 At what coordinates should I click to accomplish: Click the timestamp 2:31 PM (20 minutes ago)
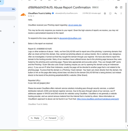92,13
